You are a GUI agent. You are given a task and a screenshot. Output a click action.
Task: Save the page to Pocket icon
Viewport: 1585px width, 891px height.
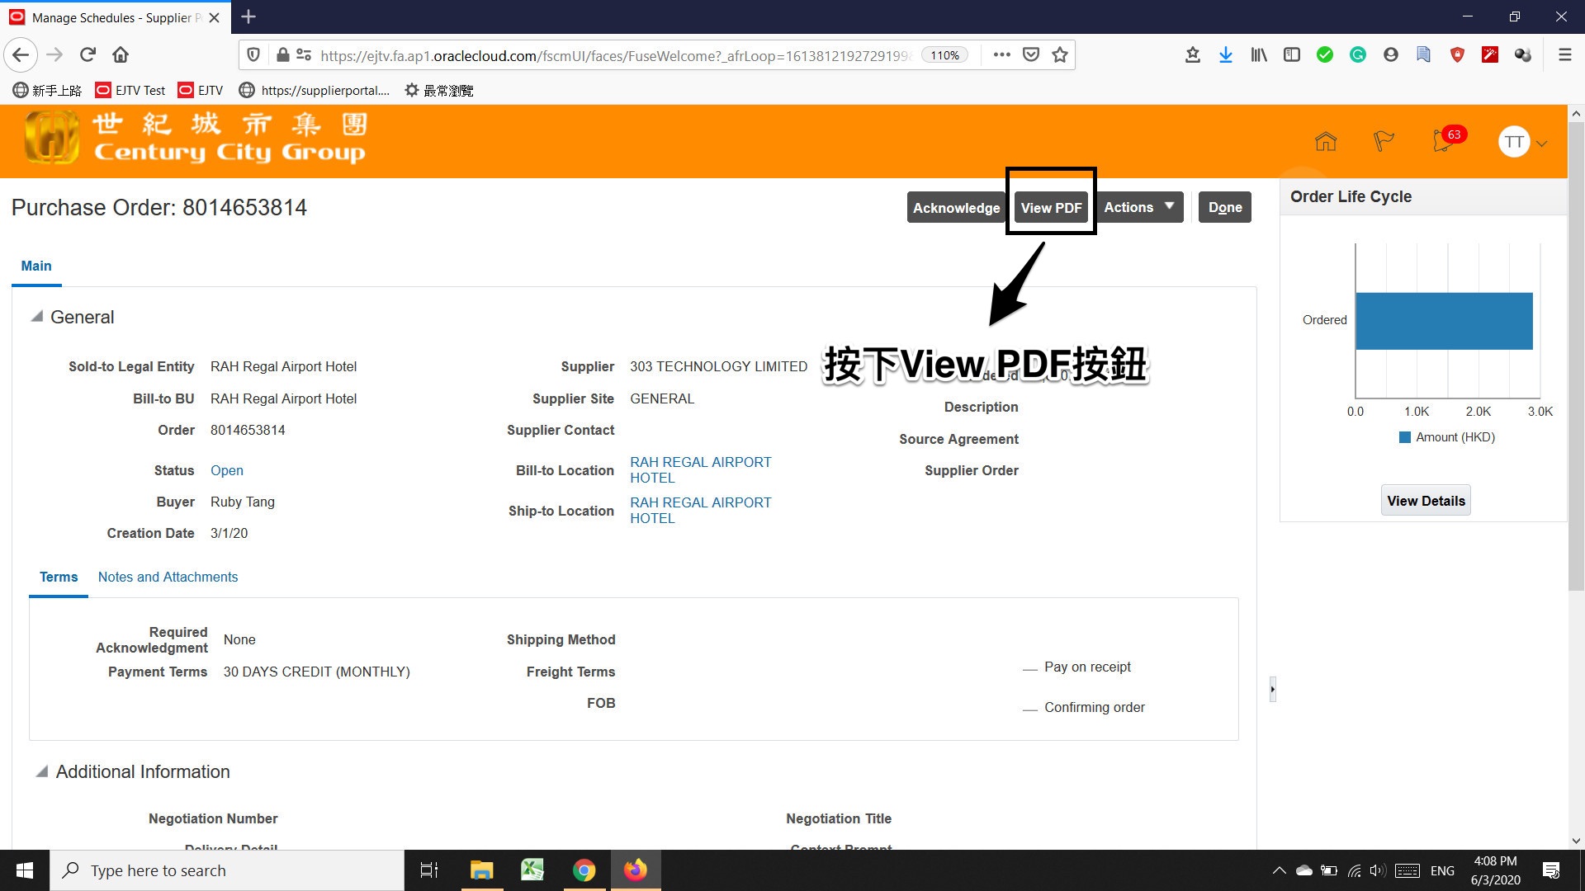click(x=1031, y=55)
